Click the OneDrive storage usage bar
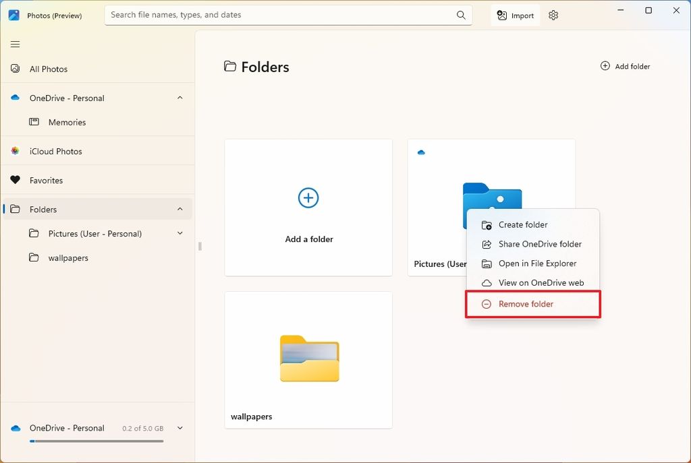This screenshot has width=691, height=463. [x=96, y=441]
